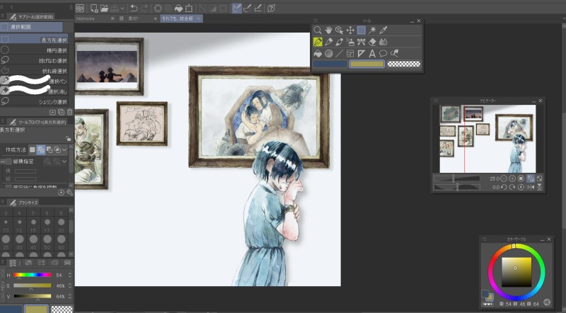Toggle Snap to Ruler in toolbar
The image size is (566, 313).
237,8
